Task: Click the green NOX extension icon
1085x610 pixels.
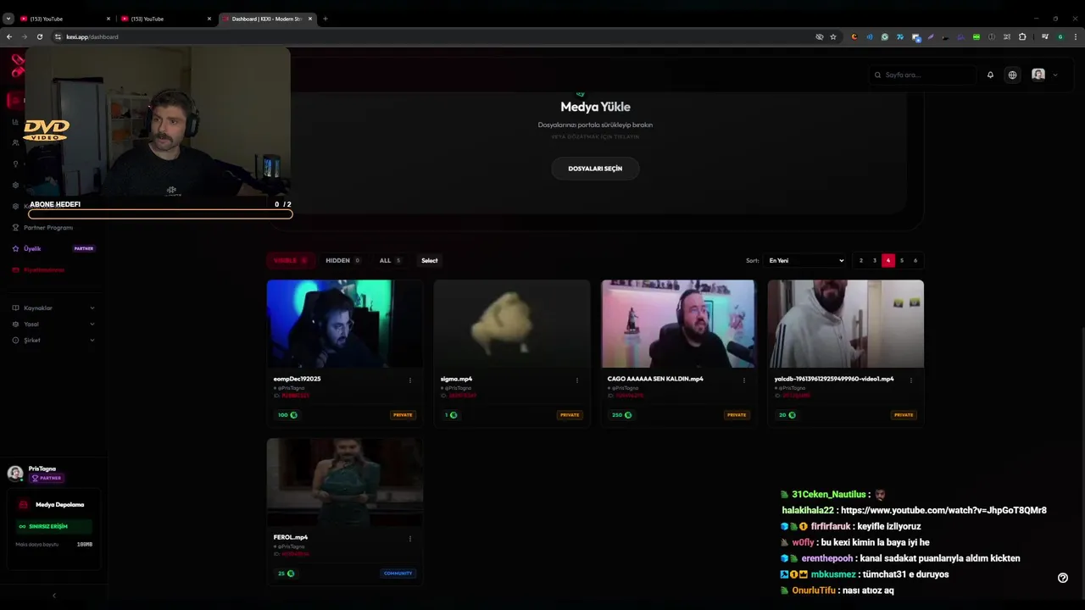Action: (x=976, y=36)
